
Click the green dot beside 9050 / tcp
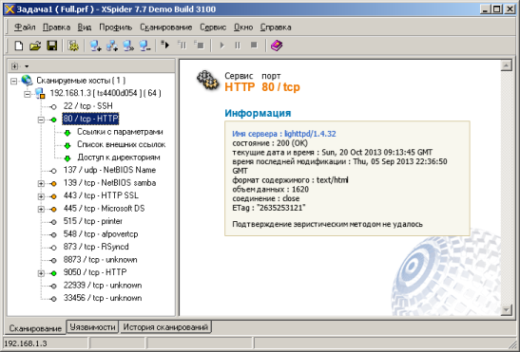(x=53, y=273)
